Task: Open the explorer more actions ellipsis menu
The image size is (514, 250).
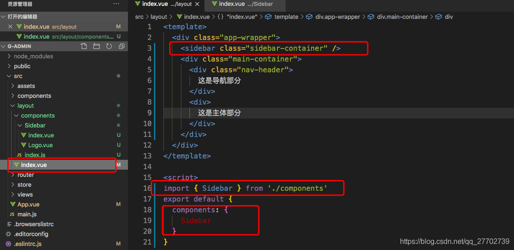Action: pyautogui.click(x=116, y=4)
